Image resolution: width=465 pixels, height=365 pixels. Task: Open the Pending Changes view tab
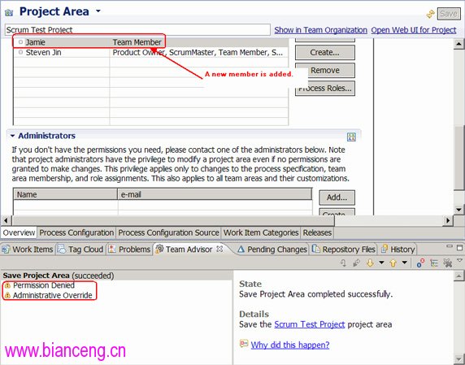(x=272, y=250)
